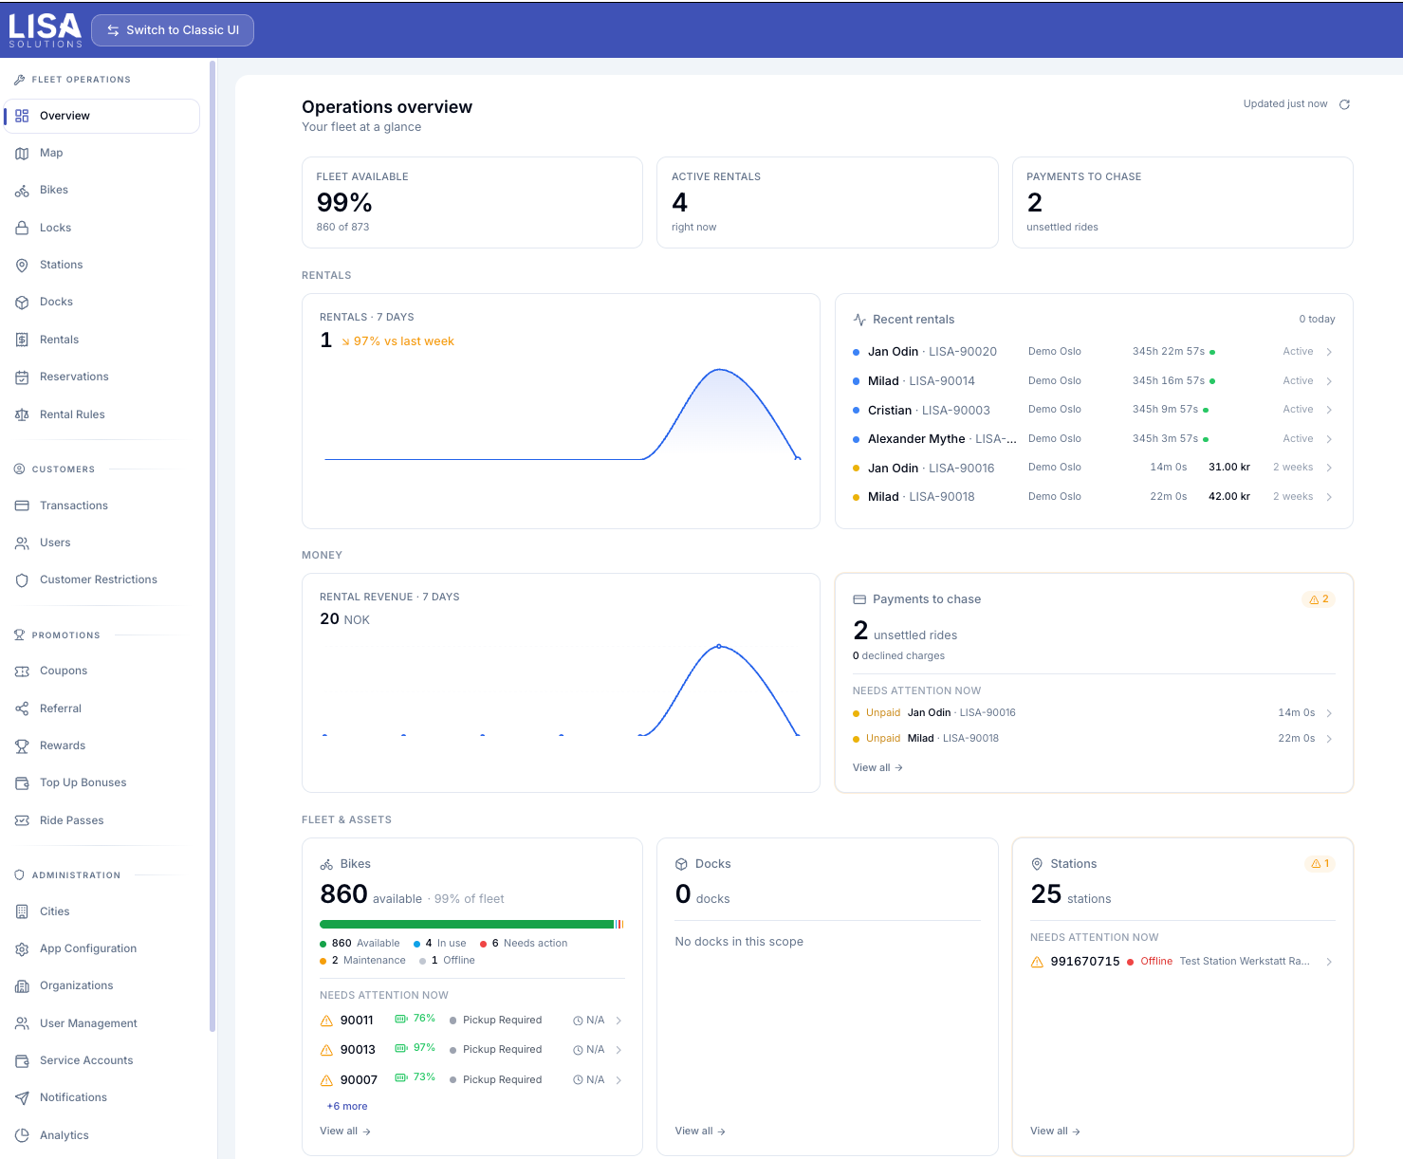1403x1159 pixels.
Task: Click the Locks padlock icon in sidebar
Action: click(x=22, y=229)
